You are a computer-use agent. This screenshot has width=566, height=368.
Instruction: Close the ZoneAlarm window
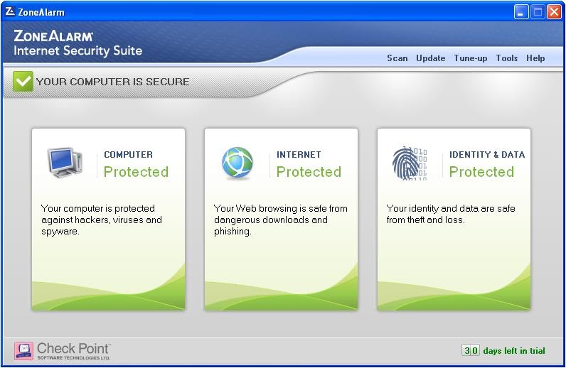pyautogui.click(x=554, y=12)
